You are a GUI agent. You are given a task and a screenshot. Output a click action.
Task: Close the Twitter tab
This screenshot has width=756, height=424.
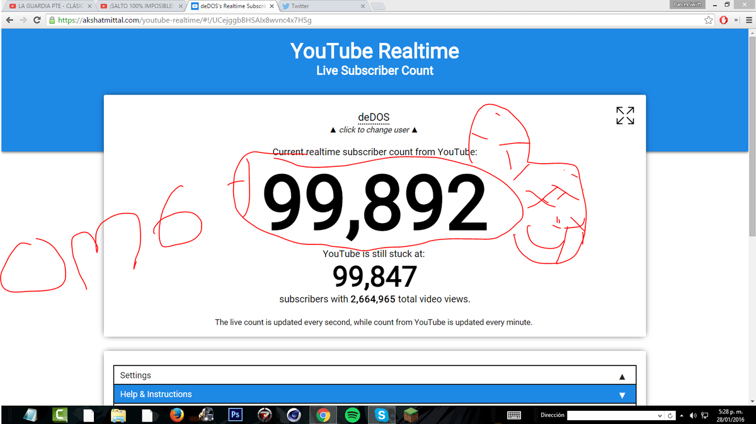pyautogui.click(x=362, y=6)
